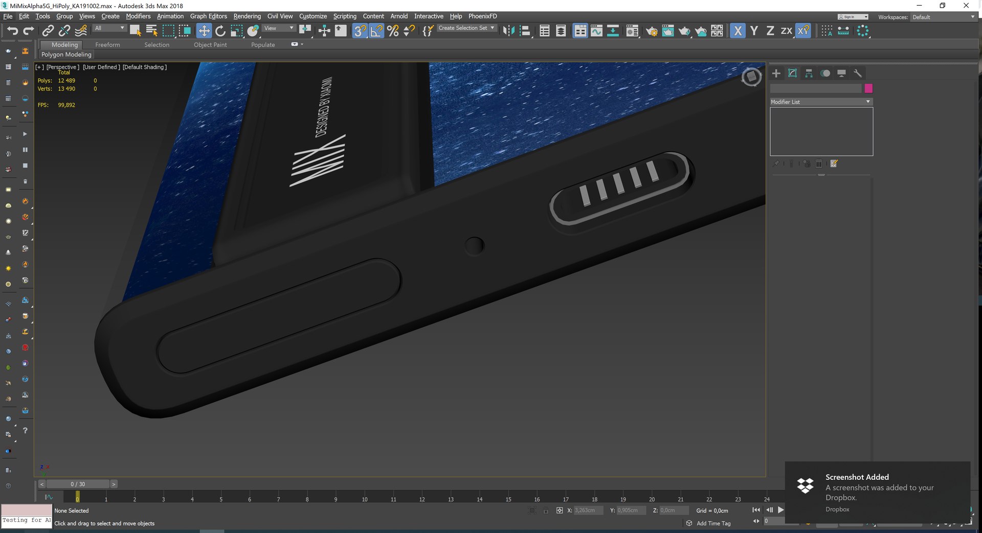Toggle 3D Snaps on the toolbar
Screen dimensions: 982x533
(360, 31)
